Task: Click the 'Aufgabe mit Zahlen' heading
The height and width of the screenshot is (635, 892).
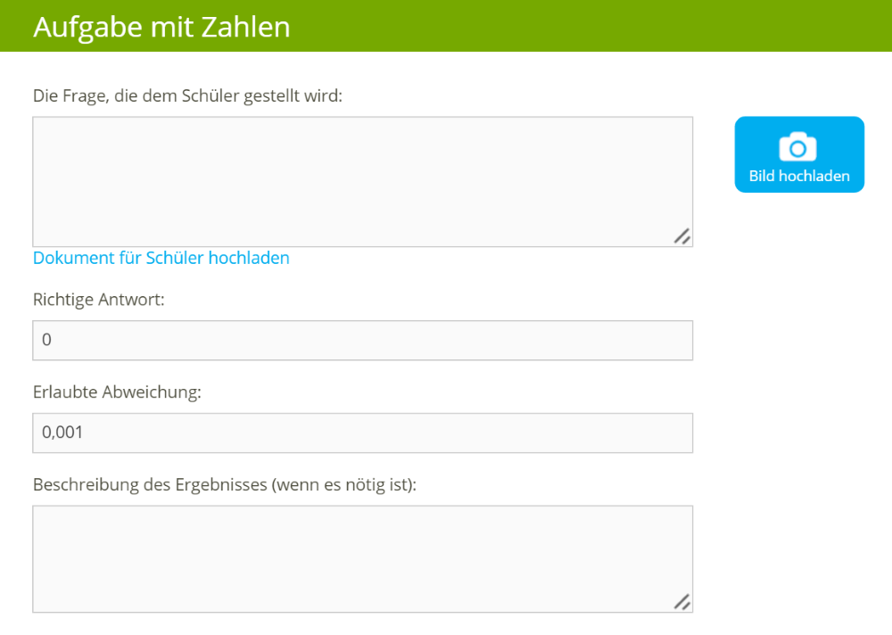Action: coord(161,27)
